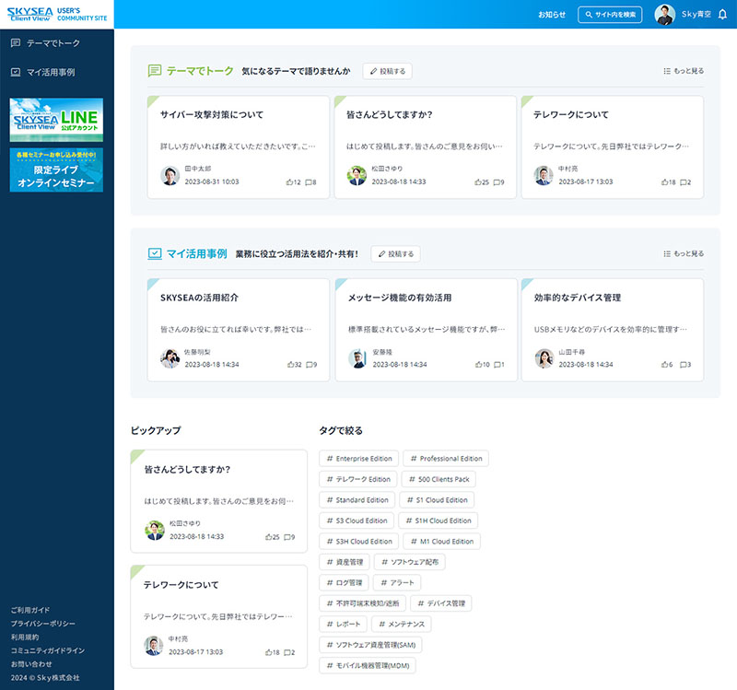Click comment icon on テーマでトーク テレワークについて card
The width and height of the screenshot is (737, 690).
[684, 182]
